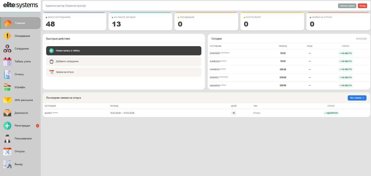Click the avatar icon in Добавить сотрудника
371x176 pixels.
point(51,61)
